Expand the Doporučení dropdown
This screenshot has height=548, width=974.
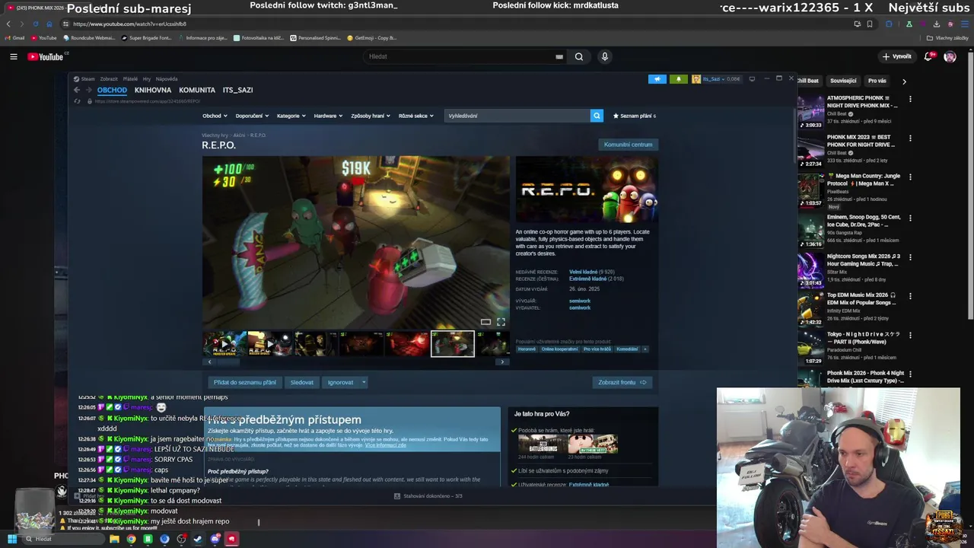pos(252,116)
